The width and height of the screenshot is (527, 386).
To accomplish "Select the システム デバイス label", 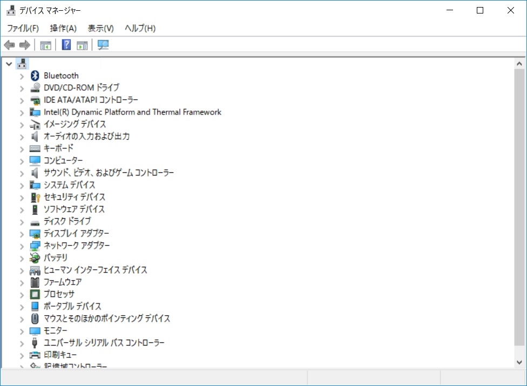I will coord(69,185).
